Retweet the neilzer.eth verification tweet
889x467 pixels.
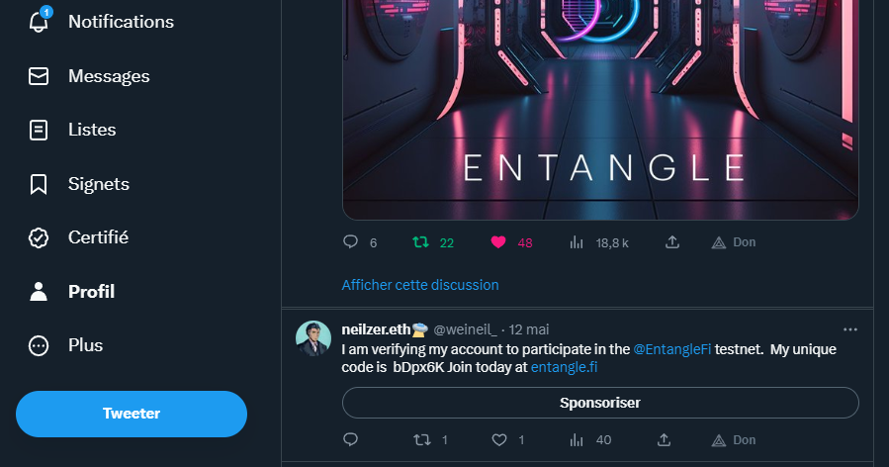(x=420, y=440)
